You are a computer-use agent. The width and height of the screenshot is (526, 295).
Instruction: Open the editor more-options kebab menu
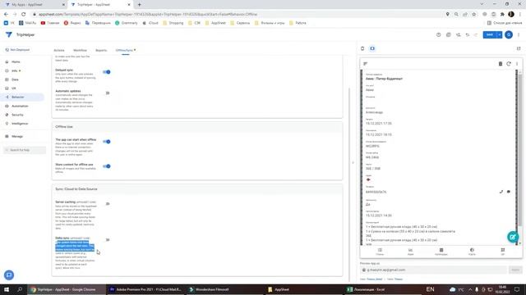519,34
